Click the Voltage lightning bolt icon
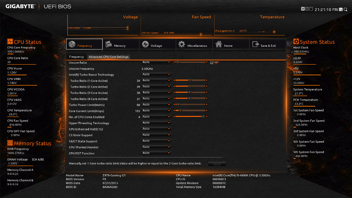 (x=145, y=44)
